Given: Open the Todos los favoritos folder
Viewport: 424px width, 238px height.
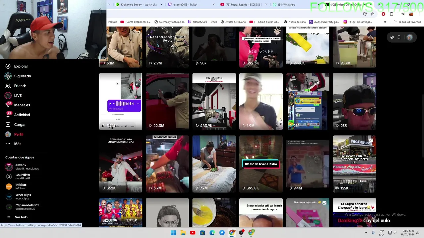Looking at the screenshot, I should point(407,22).
